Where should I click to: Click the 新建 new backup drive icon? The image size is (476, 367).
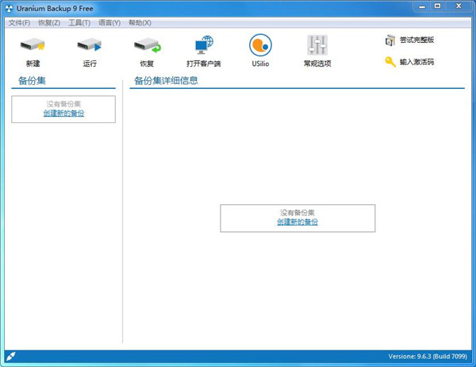33,45
